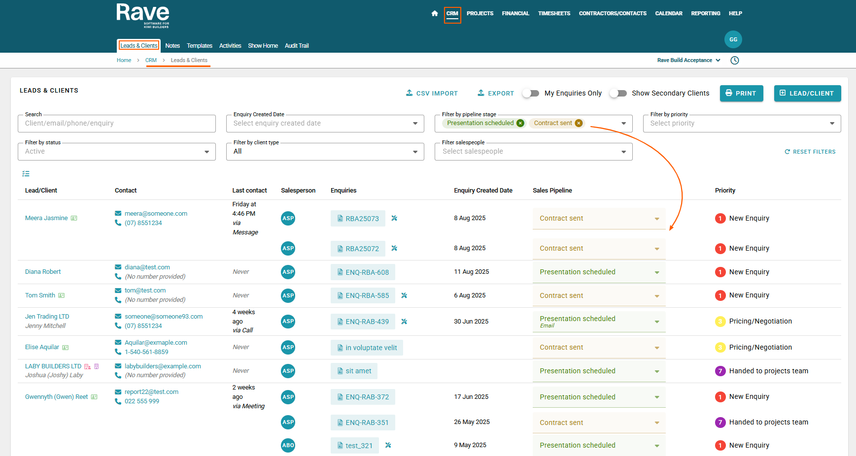
Task: Switch to the Templates tab
Action: pos(200,46)
